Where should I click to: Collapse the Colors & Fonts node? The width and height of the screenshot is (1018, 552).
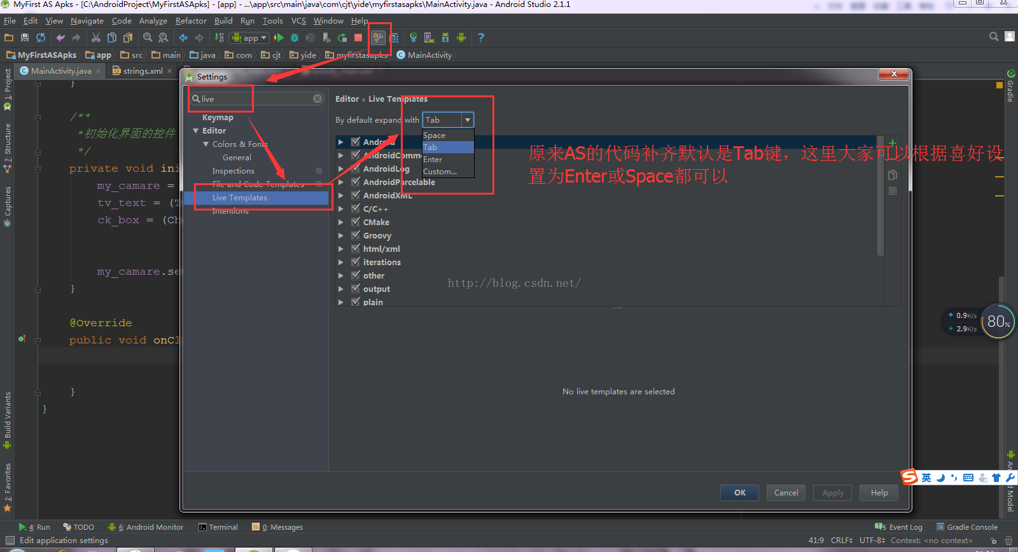point(206,144)
